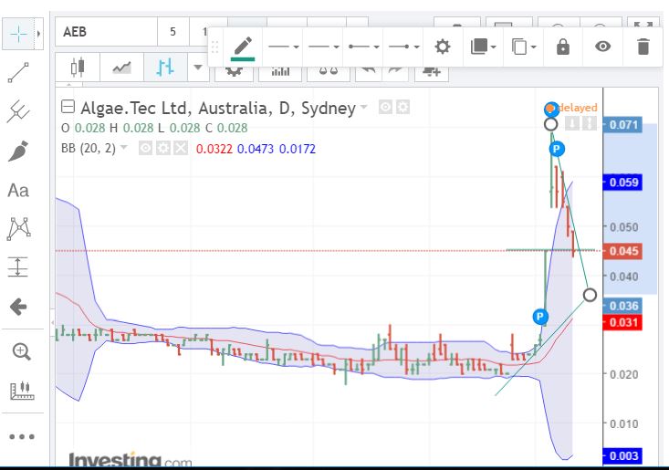The image size is (669, 470).
Task: Select the Aa text annotation tool
Action: click(x=18, y=190)
